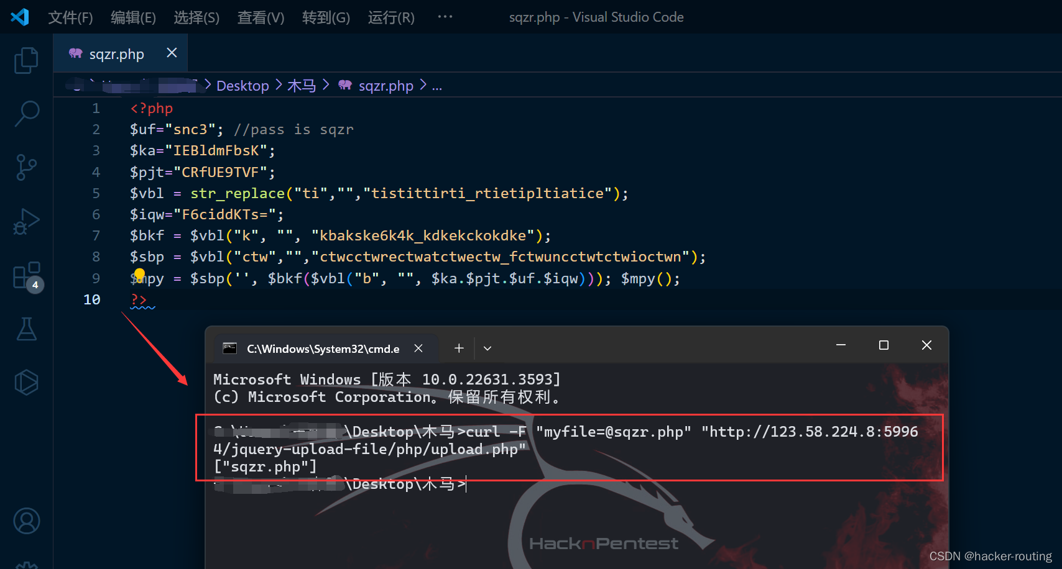The width and height of the screenshot is (1062, 569).
Task: Click the "kbakske6k4k_kdkekckokdke" string
Action: pyautogui.click(x=423, y=235)
